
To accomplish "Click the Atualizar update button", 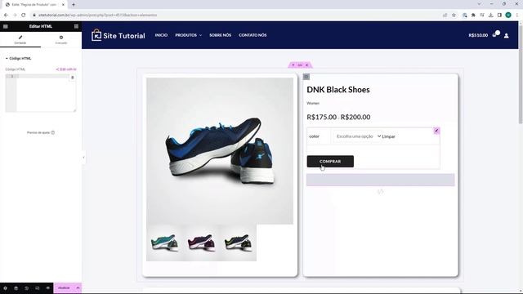I will pyautogui.click(x=64, y=288).
